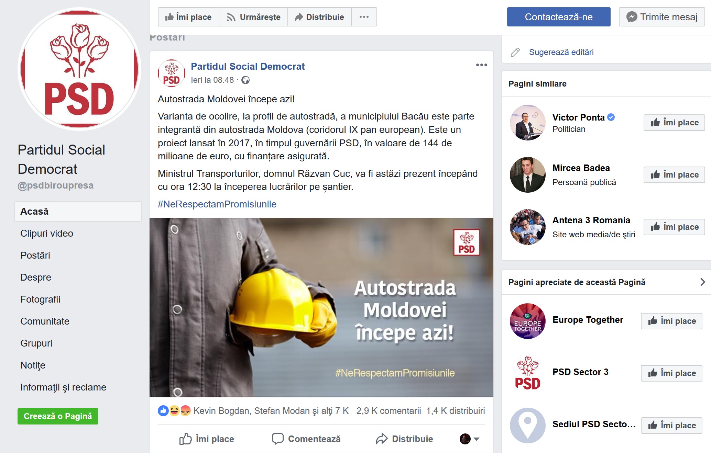Screen dimensions: 711x453
Task: Open the profile picture dropdown to comment as
Action: pyautogui.click(x=469, y=439)
